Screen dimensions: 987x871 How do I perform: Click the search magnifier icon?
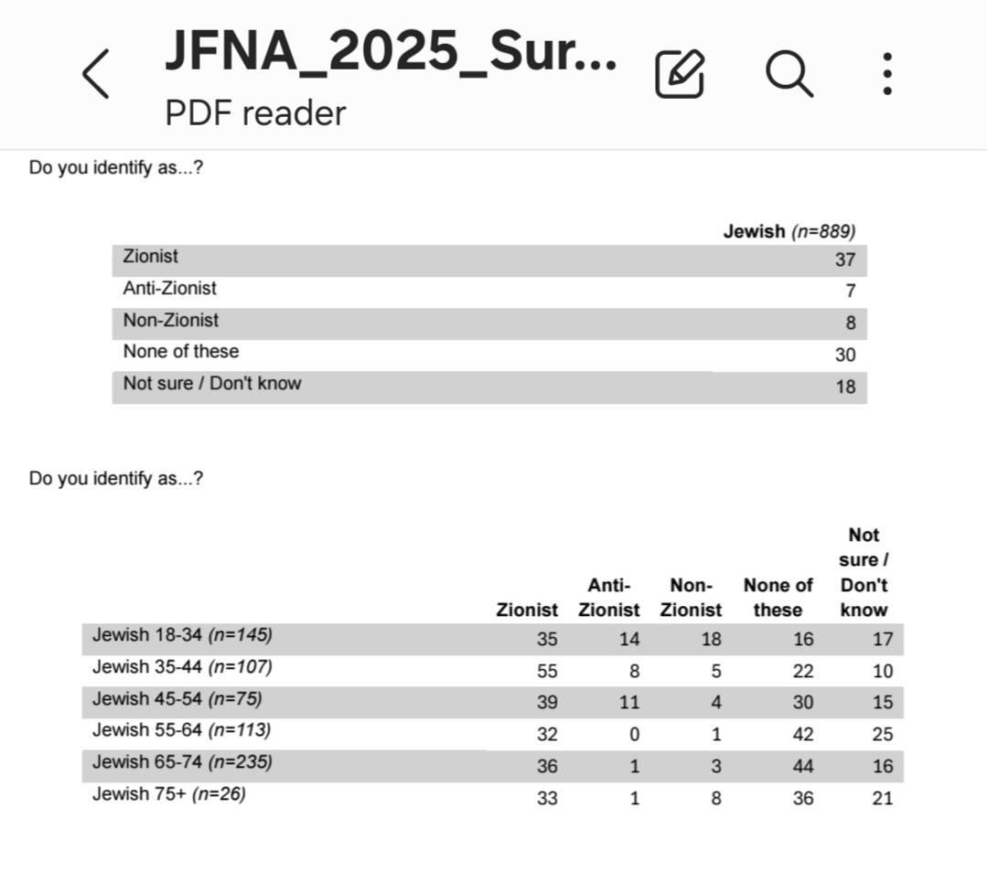point(789,73)
